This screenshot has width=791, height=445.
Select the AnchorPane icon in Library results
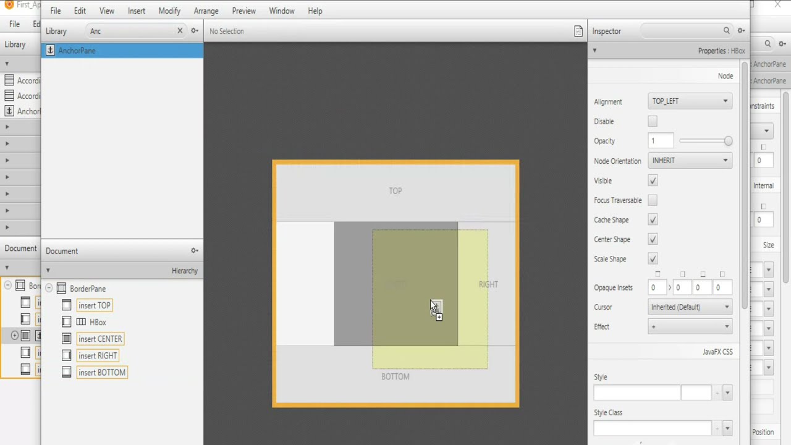point(51,51)
